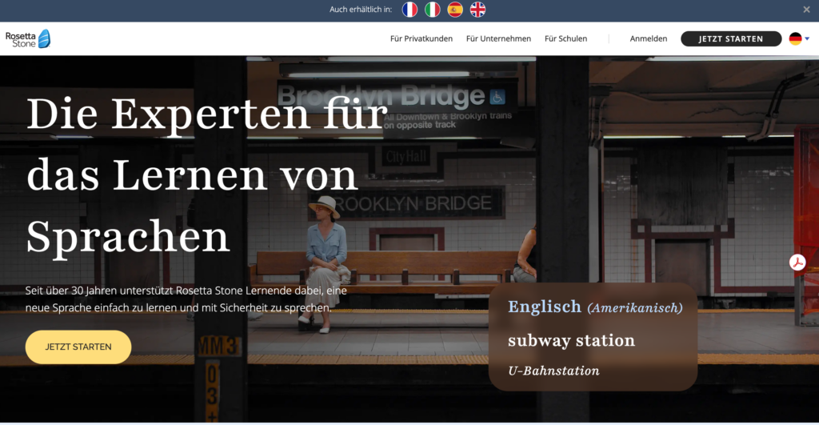Open the German flag language selector
819x425 pixels.
[x=799, y=38]
